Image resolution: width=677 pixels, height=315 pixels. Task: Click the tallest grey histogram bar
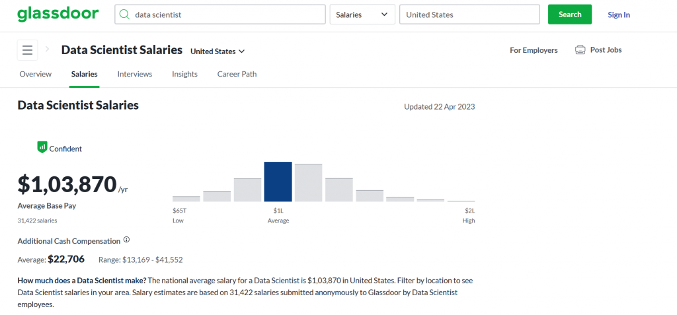(309, 182)
